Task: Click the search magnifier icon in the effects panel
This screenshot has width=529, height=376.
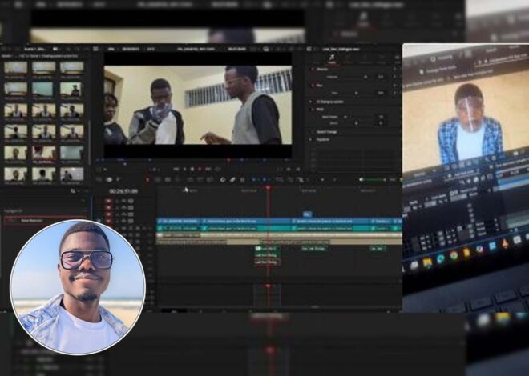Action: click(72, 191)
